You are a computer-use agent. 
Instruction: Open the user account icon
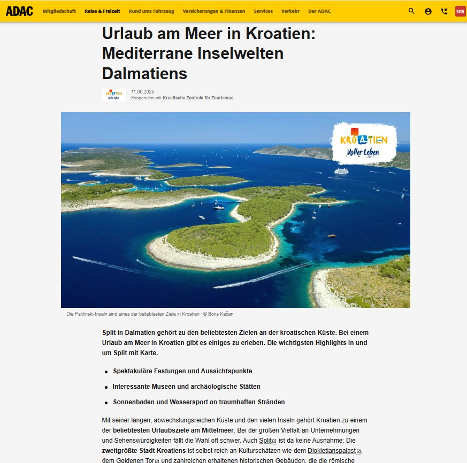pyautogui.click(x=428, y=11)
